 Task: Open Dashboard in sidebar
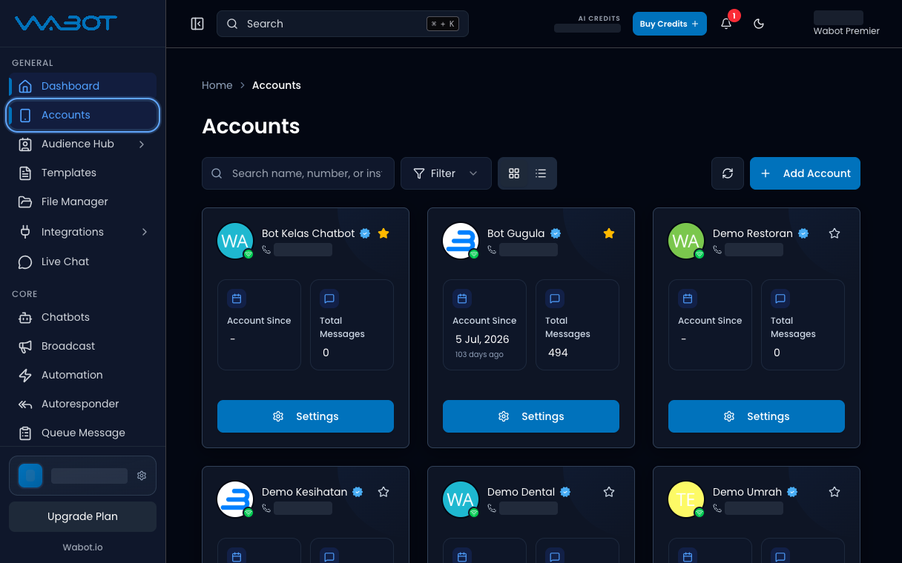coord(82,86)
